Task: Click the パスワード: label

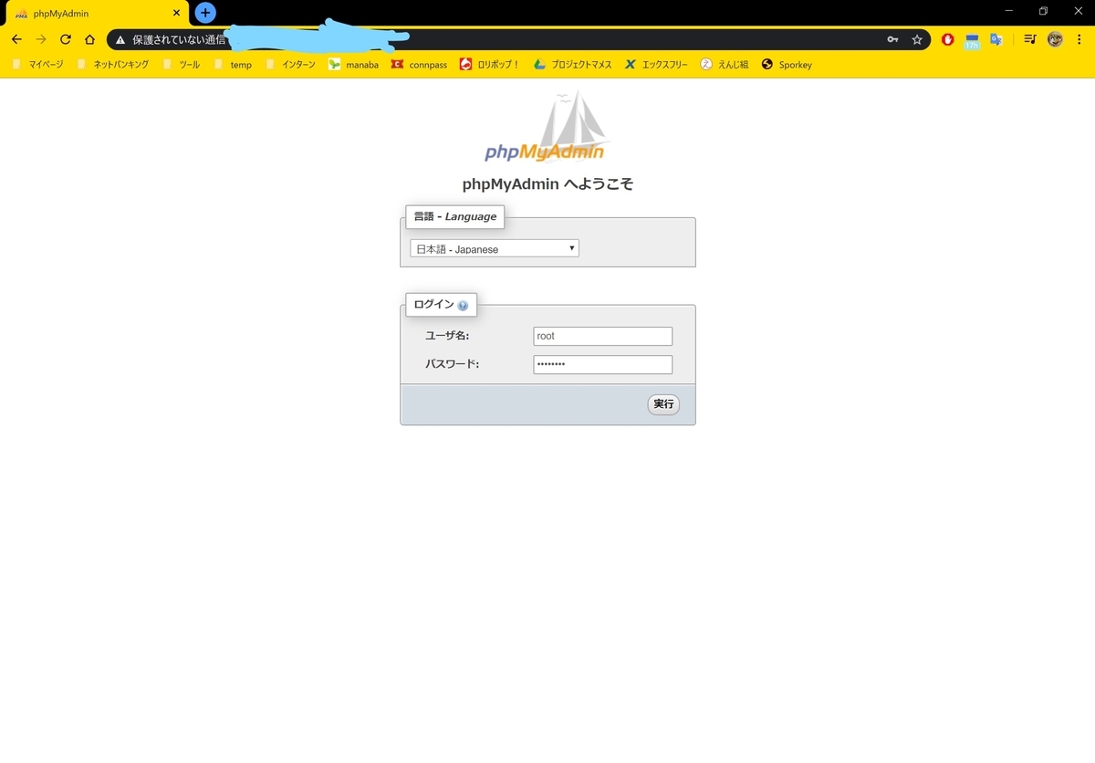Action: click(453, 364)
